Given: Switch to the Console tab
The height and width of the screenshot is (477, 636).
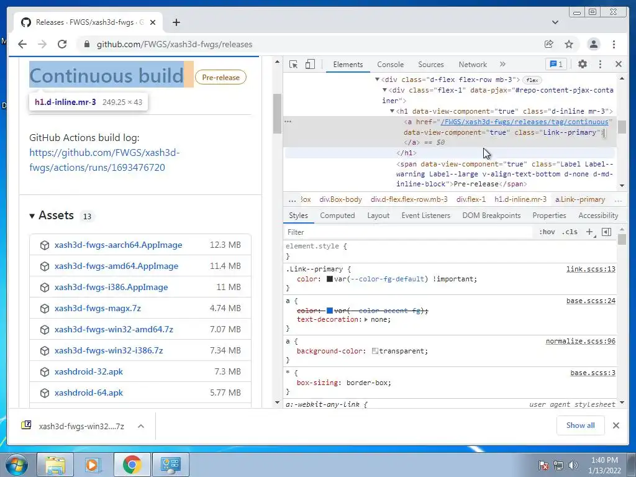Looking at the screenshot, I should pyautogui.click(x=390, y=65).
